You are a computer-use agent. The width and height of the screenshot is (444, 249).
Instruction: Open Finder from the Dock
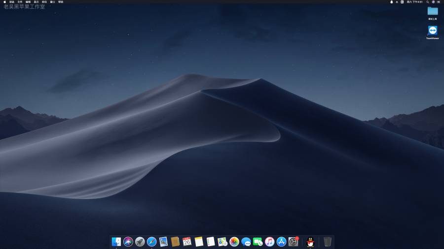[116, 242]
